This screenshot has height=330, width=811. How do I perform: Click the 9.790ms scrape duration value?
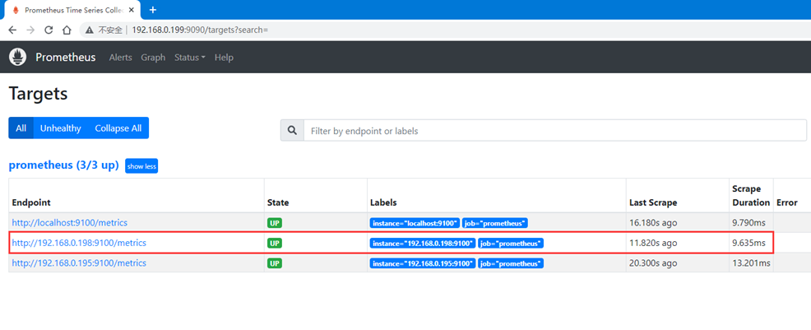[x=749, y=222]
